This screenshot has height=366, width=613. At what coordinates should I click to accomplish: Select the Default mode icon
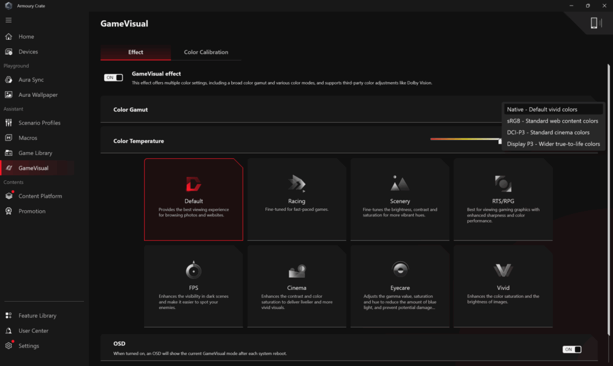point(194,184)
